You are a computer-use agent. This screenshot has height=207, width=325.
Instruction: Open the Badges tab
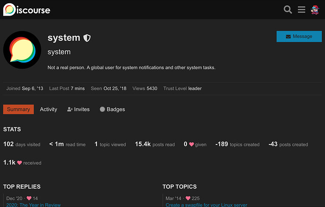[x=113, y=109]
